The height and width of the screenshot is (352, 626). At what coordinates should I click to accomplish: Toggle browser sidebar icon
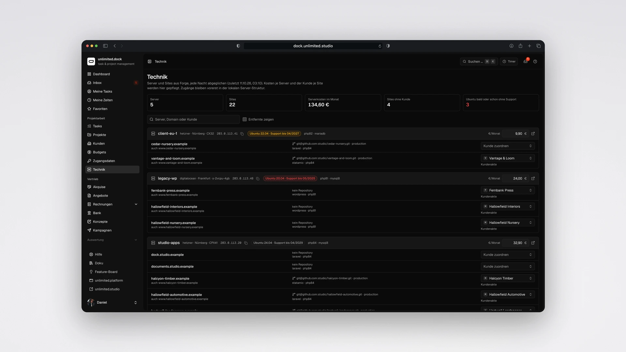[x=105, y=46]
